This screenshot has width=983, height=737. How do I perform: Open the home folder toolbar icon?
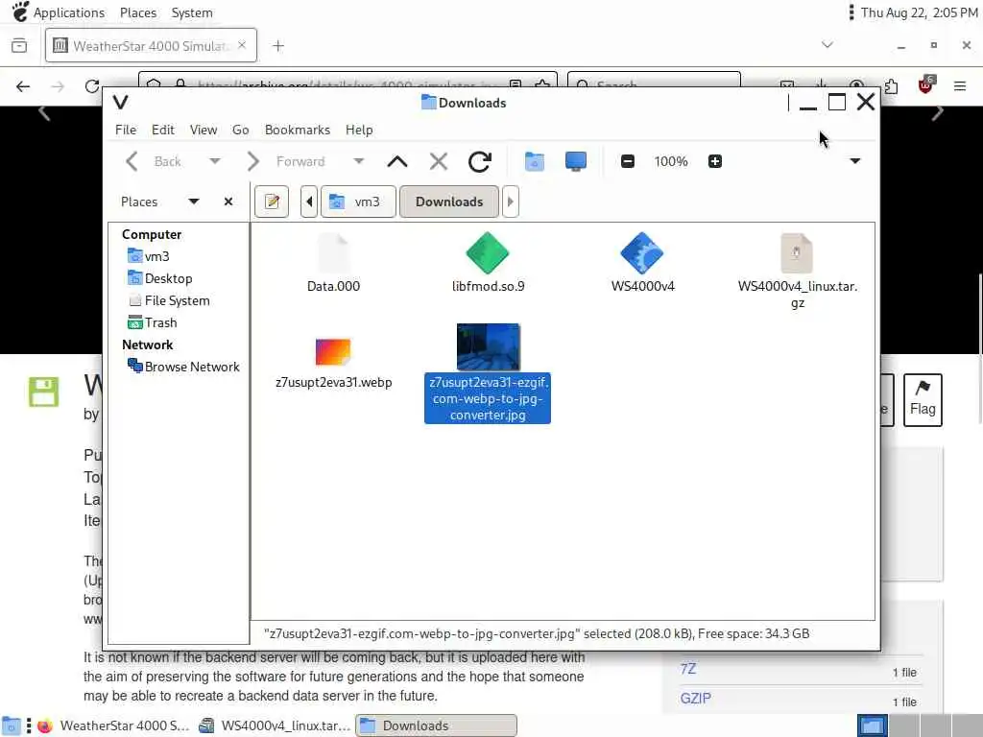click(x=534, y=161)
